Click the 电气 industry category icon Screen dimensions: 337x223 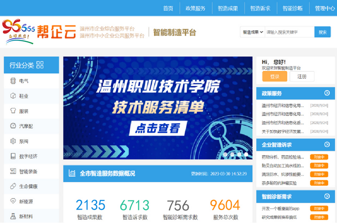(x=13, y=81)
